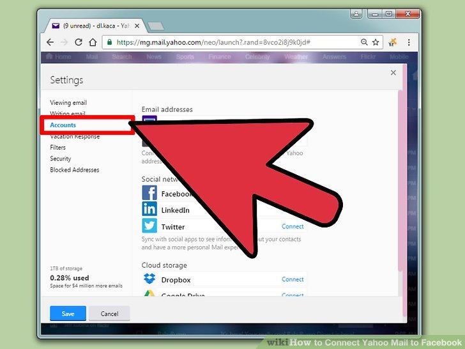Open Vacation Response settings section
The height and width of the screenshot is (349, 465).
(75, 137)
